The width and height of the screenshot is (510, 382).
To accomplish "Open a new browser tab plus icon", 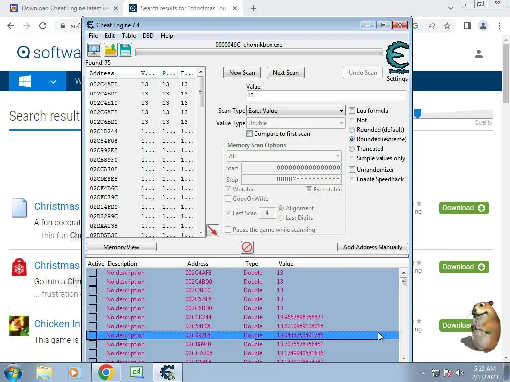I will click(x=254, y=9).
